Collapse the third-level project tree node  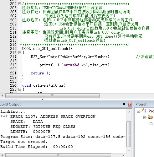(151, 124)
